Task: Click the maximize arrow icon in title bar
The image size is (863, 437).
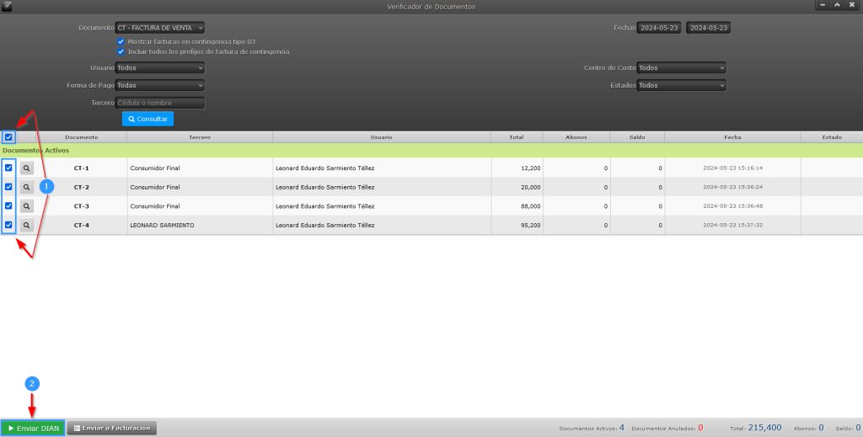Action: coord(837,5)
